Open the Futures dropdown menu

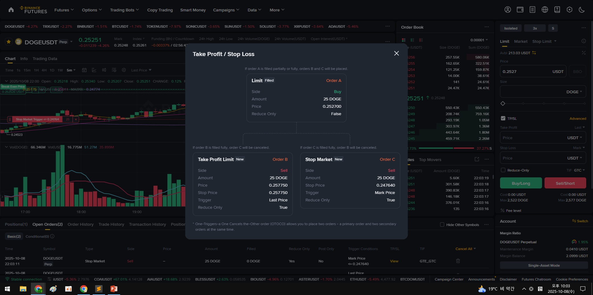[64, 10]
